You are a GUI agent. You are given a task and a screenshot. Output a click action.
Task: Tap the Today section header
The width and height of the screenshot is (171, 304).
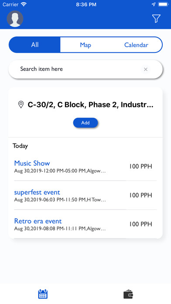point(20,146)
